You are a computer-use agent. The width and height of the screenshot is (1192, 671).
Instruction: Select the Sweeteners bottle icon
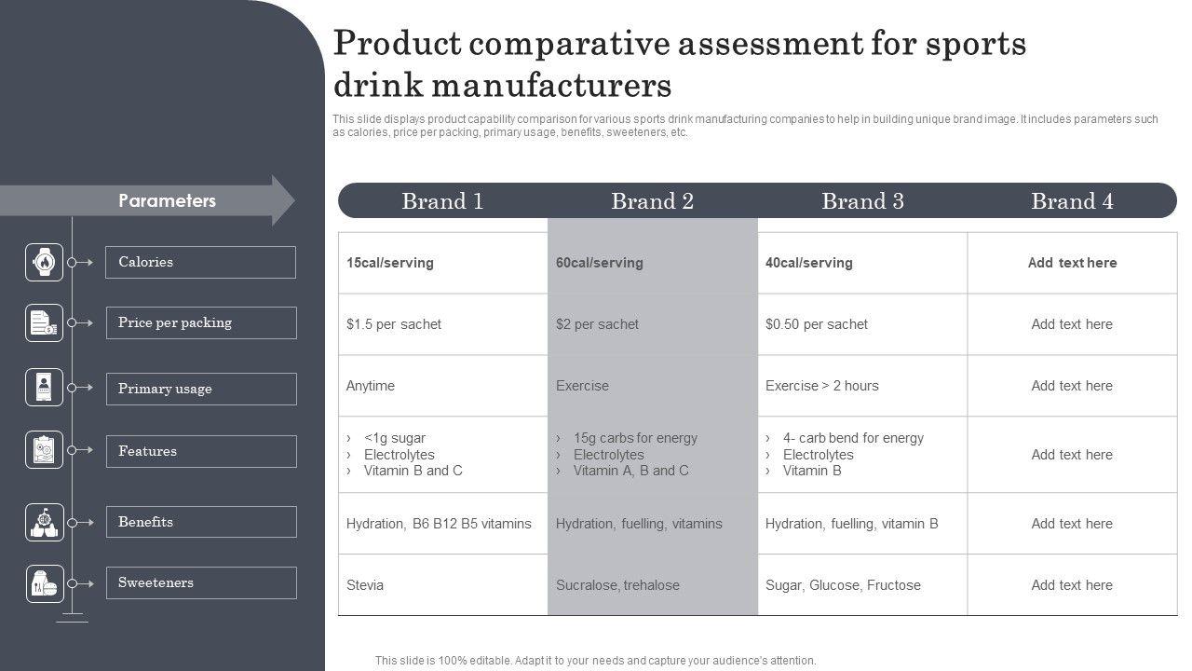44,584
